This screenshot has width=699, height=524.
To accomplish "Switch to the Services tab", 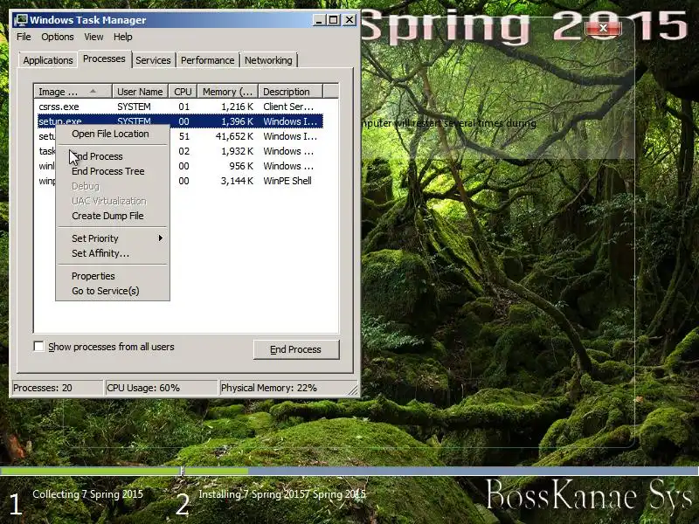I will click(153, 60).
